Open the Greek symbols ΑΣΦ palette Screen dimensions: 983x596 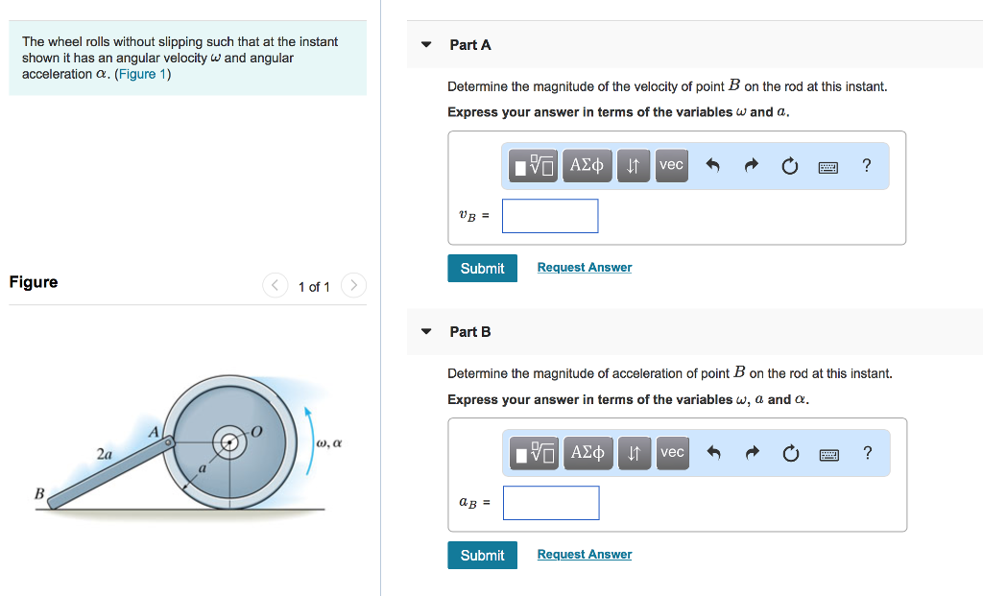(587, 165)
